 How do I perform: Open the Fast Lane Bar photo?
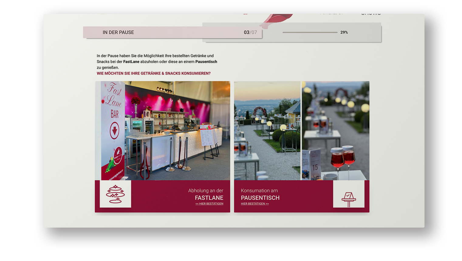[x=163, y=131]
